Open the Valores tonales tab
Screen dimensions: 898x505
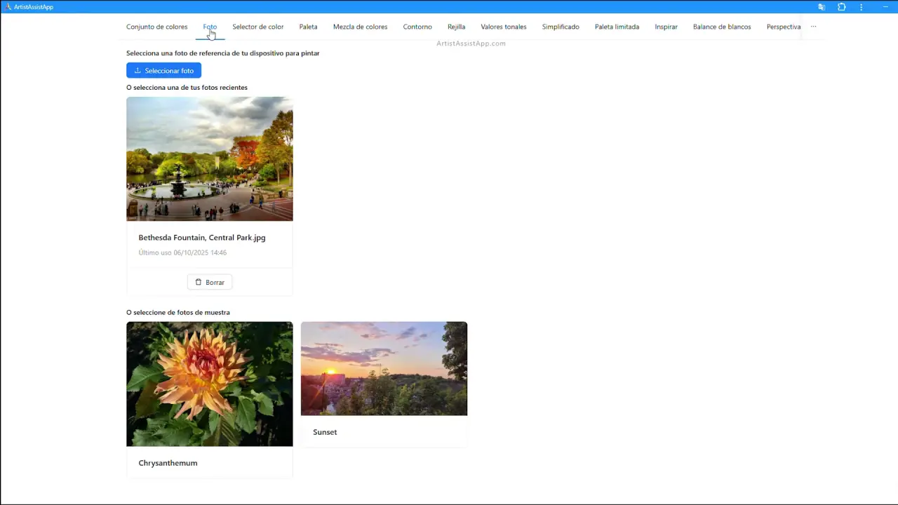pyautogui.click(x=503, y=27)
